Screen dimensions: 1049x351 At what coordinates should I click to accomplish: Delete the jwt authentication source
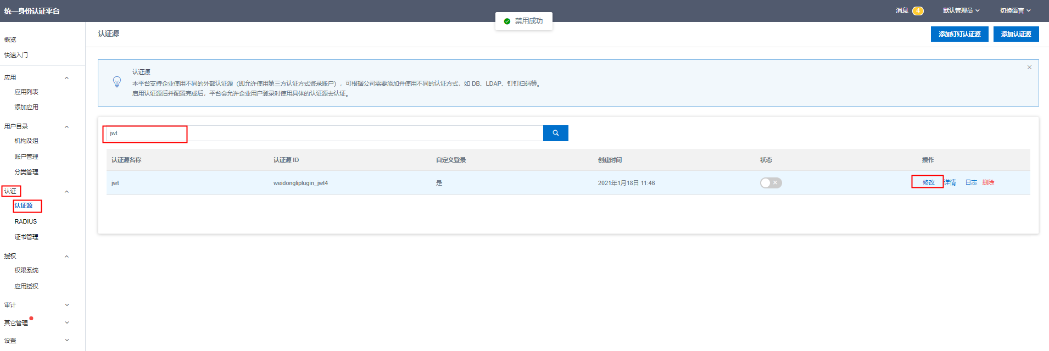point(988,182)
